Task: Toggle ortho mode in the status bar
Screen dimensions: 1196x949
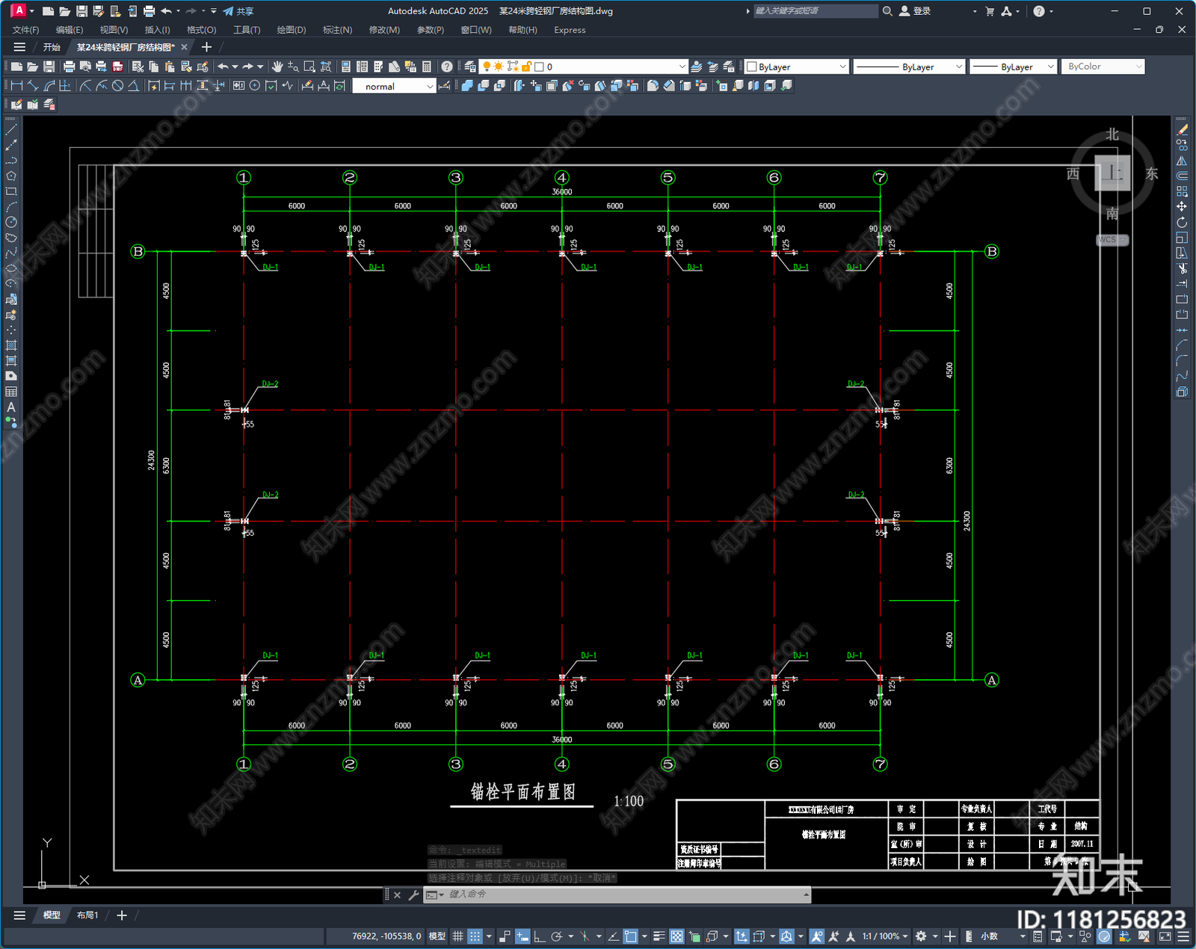Action: tap(539, 936)
